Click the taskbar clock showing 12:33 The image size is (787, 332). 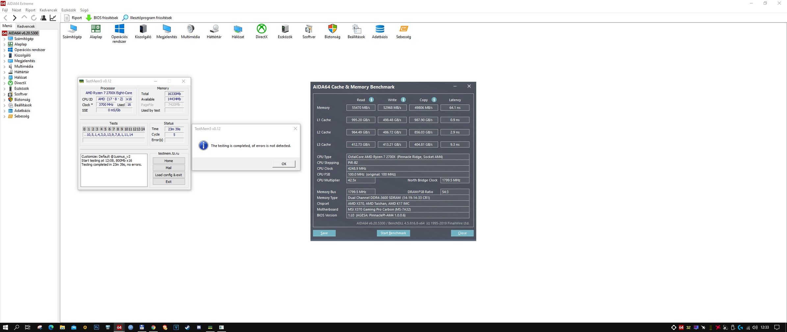[765, 327]
